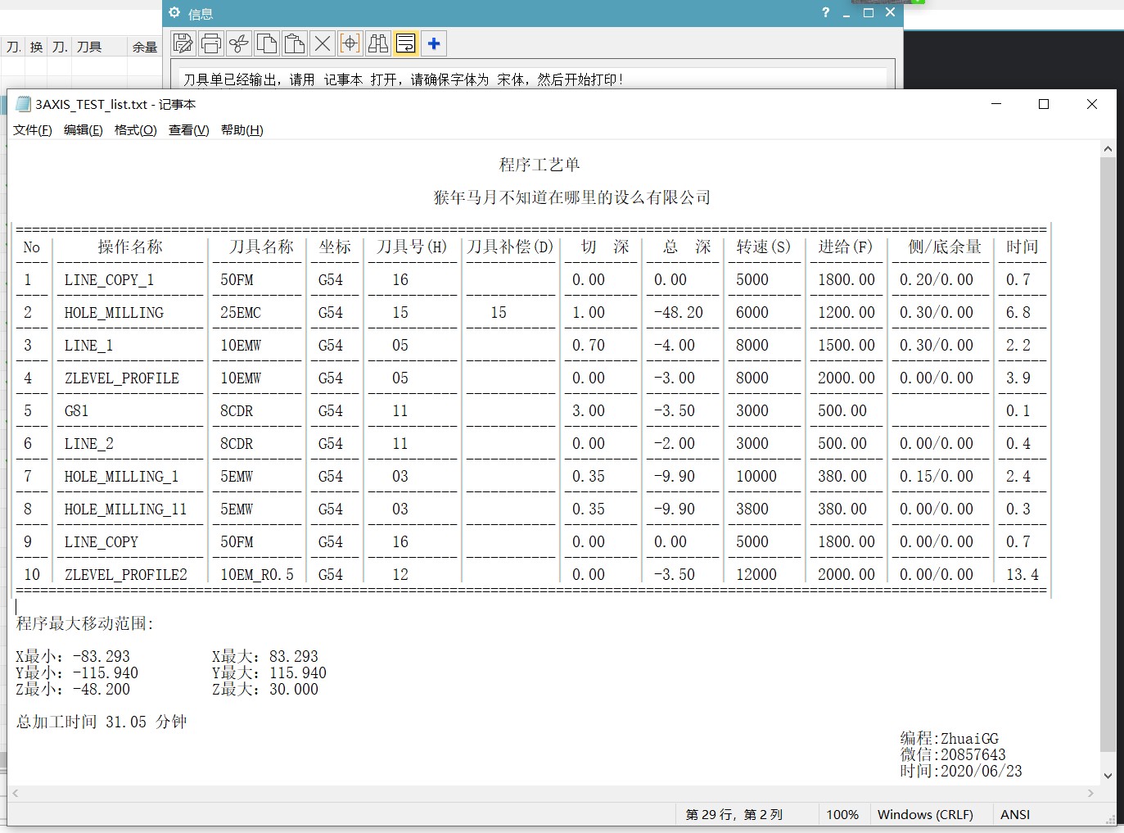Maximize the Notepad window
Screen dimensions: 1124x833
(x=1044, y=104)
